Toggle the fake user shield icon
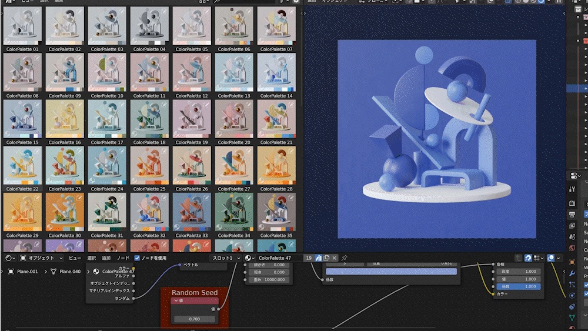Viewport: 588px width, 331px height. point(318,258)
